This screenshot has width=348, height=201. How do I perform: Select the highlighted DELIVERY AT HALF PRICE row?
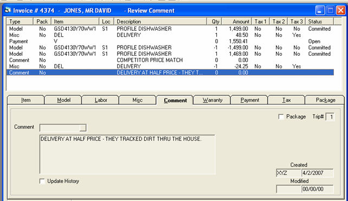pos(170,73)
